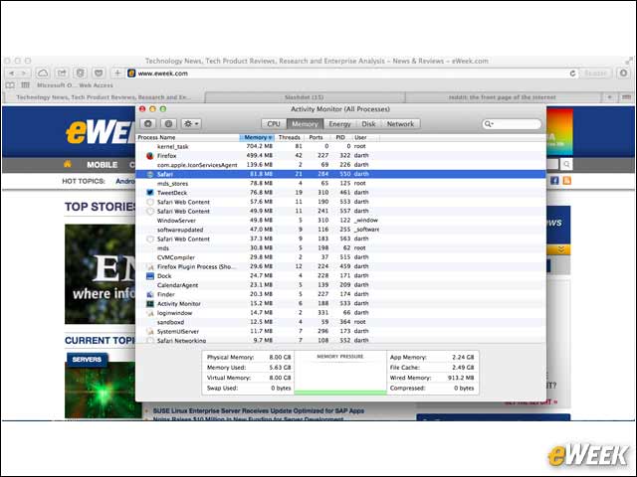Select the Firefox process icon
This screenshot has width=637, height=477.
tap(150, 156)
